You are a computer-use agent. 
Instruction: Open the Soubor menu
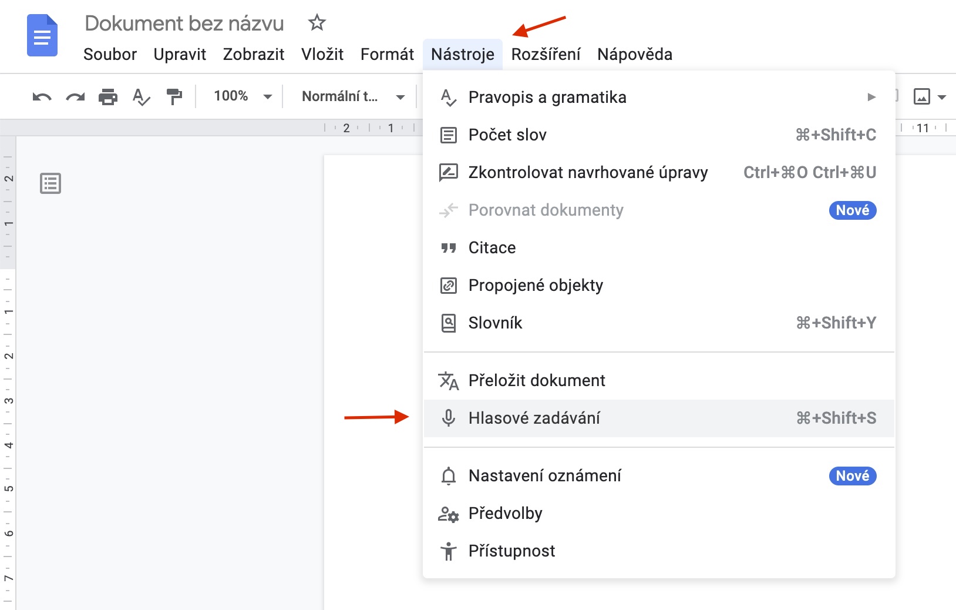pyautogui.click(x=110, y=54)
